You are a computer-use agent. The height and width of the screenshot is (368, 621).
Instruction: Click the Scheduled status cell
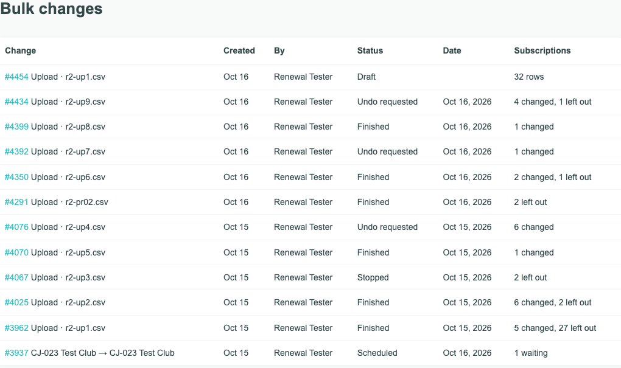(377, 353)
